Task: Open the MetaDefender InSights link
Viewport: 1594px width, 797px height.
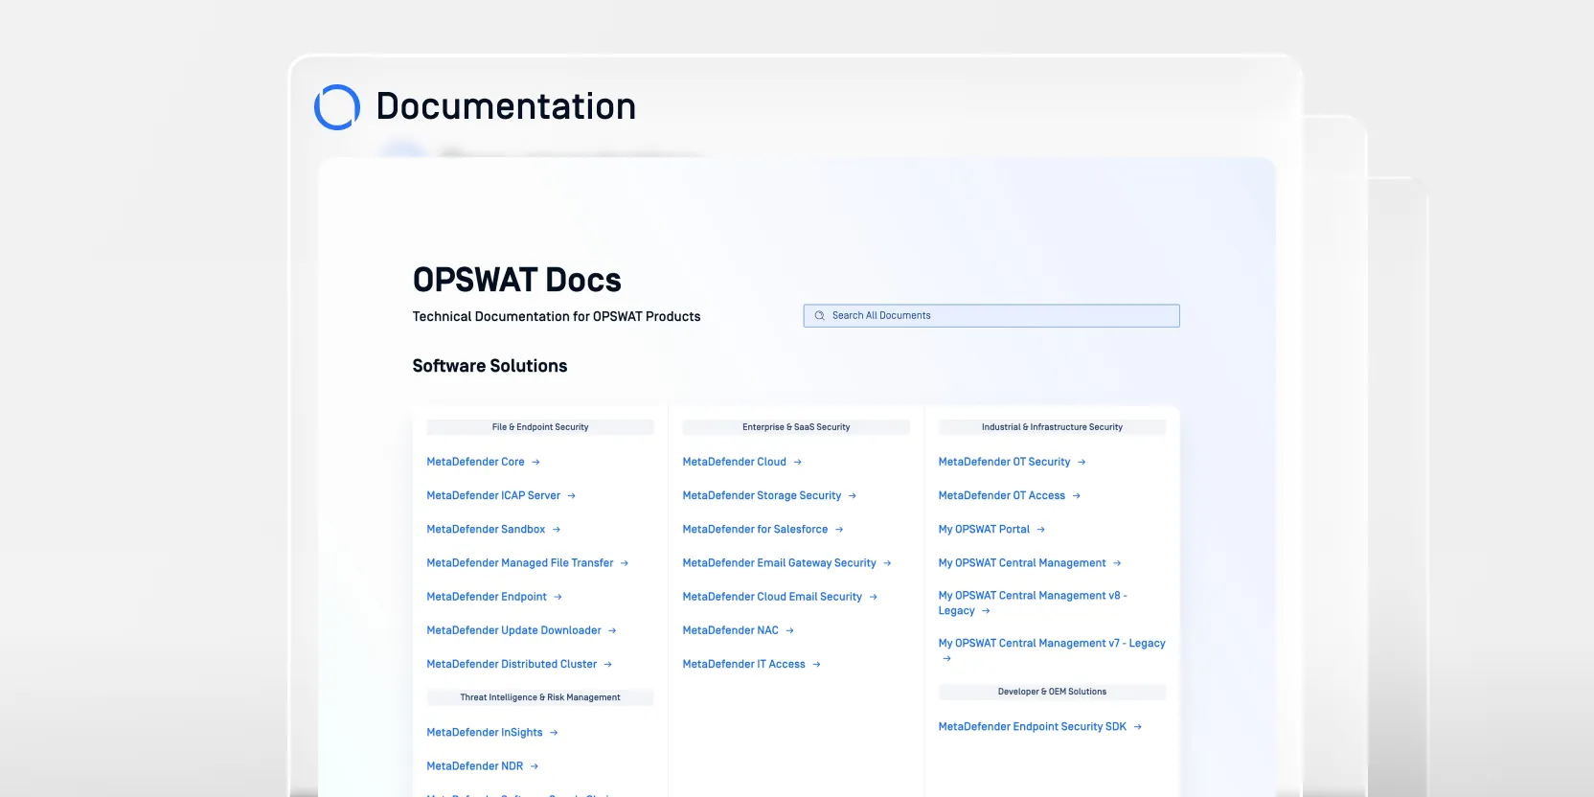Action: pos(485,733)
